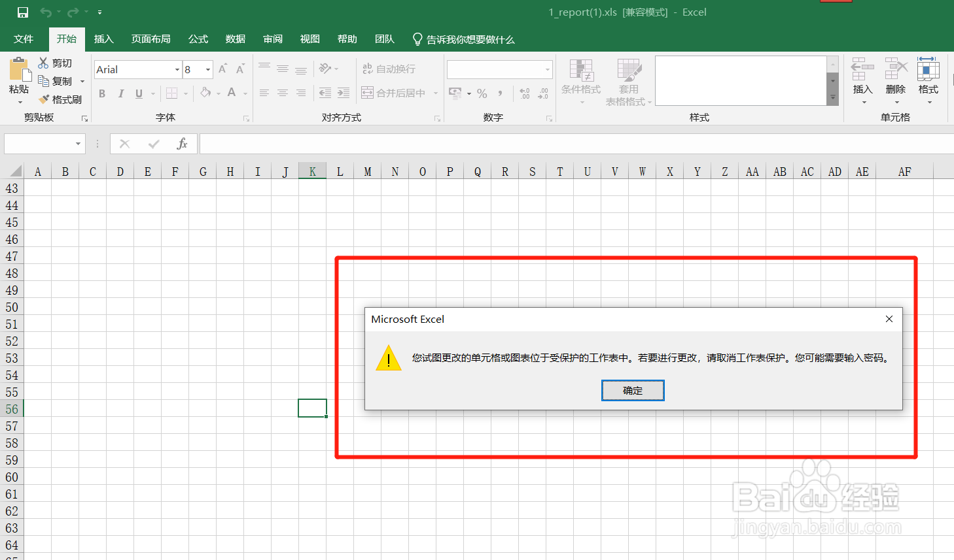
Task: Click the 剪切 (Cut) icon
Action: pyautogui.click(x=58, y=62)
